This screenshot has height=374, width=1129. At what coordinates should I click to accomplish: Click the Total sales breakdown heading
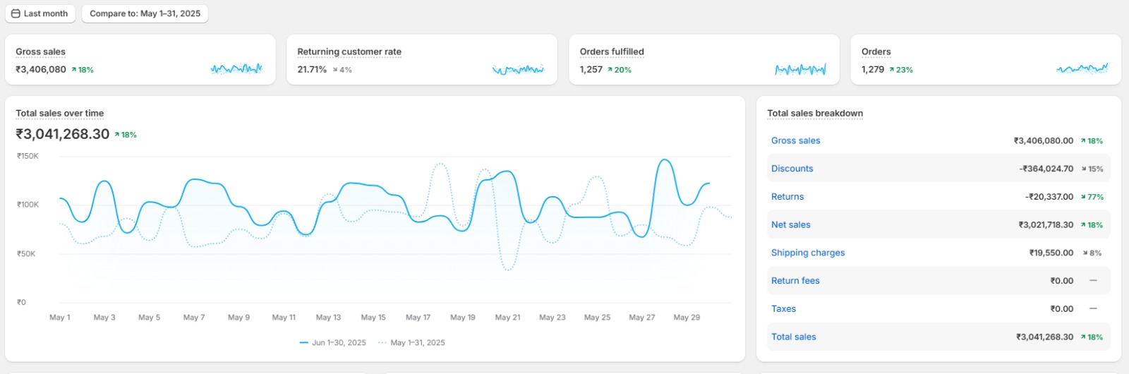click(x=815, y=113)
